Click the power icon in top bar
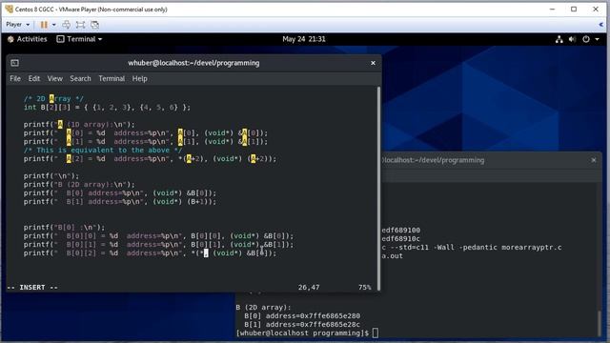Image resolution: width=610 pixels, height=343 pixels. tap(586, 39)
